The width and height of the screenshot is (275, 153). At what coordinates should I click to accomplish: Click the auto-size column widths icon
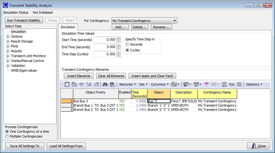coord(81,84)
